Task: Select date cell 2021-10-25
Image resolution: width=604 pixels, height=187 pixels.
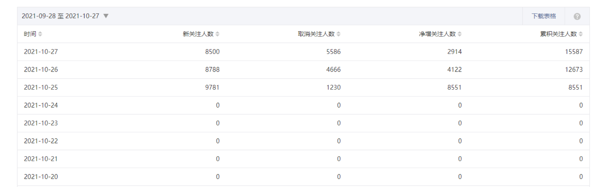Action: pos(41,87)
